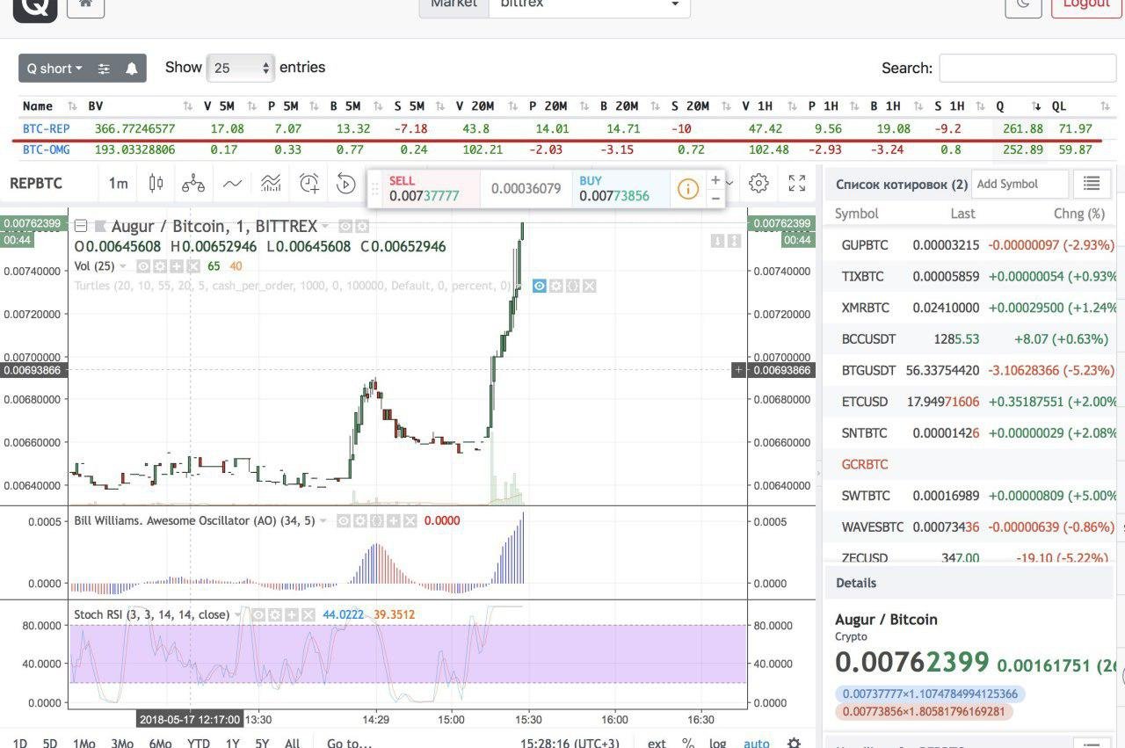Click the SELL 0.00737777 button
This screenshot has height=748, width=1125.
431,188
